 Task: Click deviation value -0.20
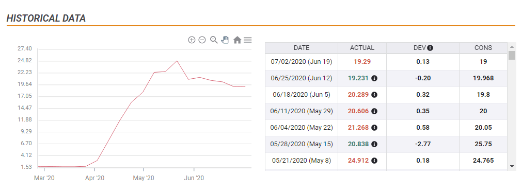(x=423, y=78)
